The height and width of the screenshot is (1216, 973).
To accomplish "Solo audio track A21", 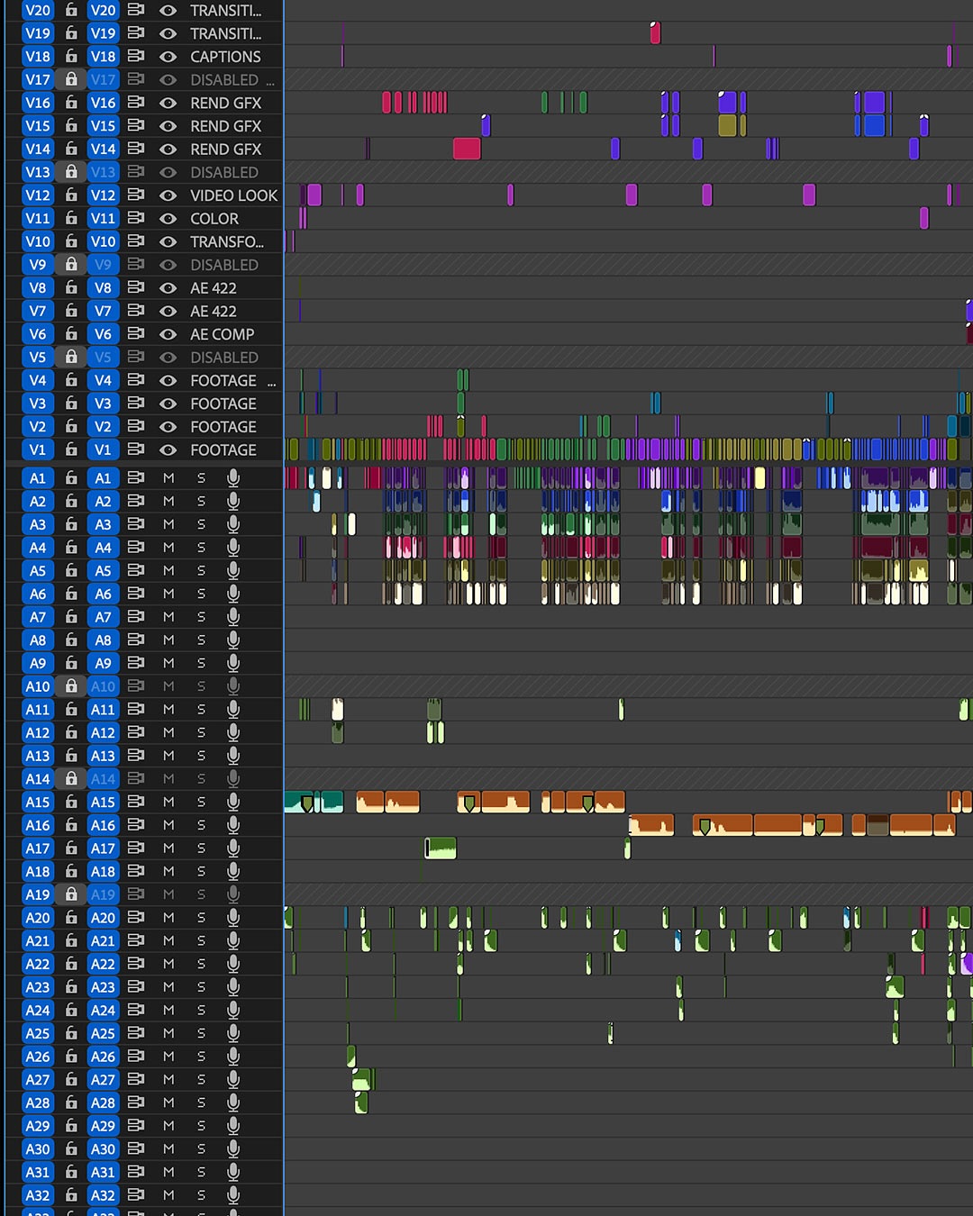I will [201, 940].
